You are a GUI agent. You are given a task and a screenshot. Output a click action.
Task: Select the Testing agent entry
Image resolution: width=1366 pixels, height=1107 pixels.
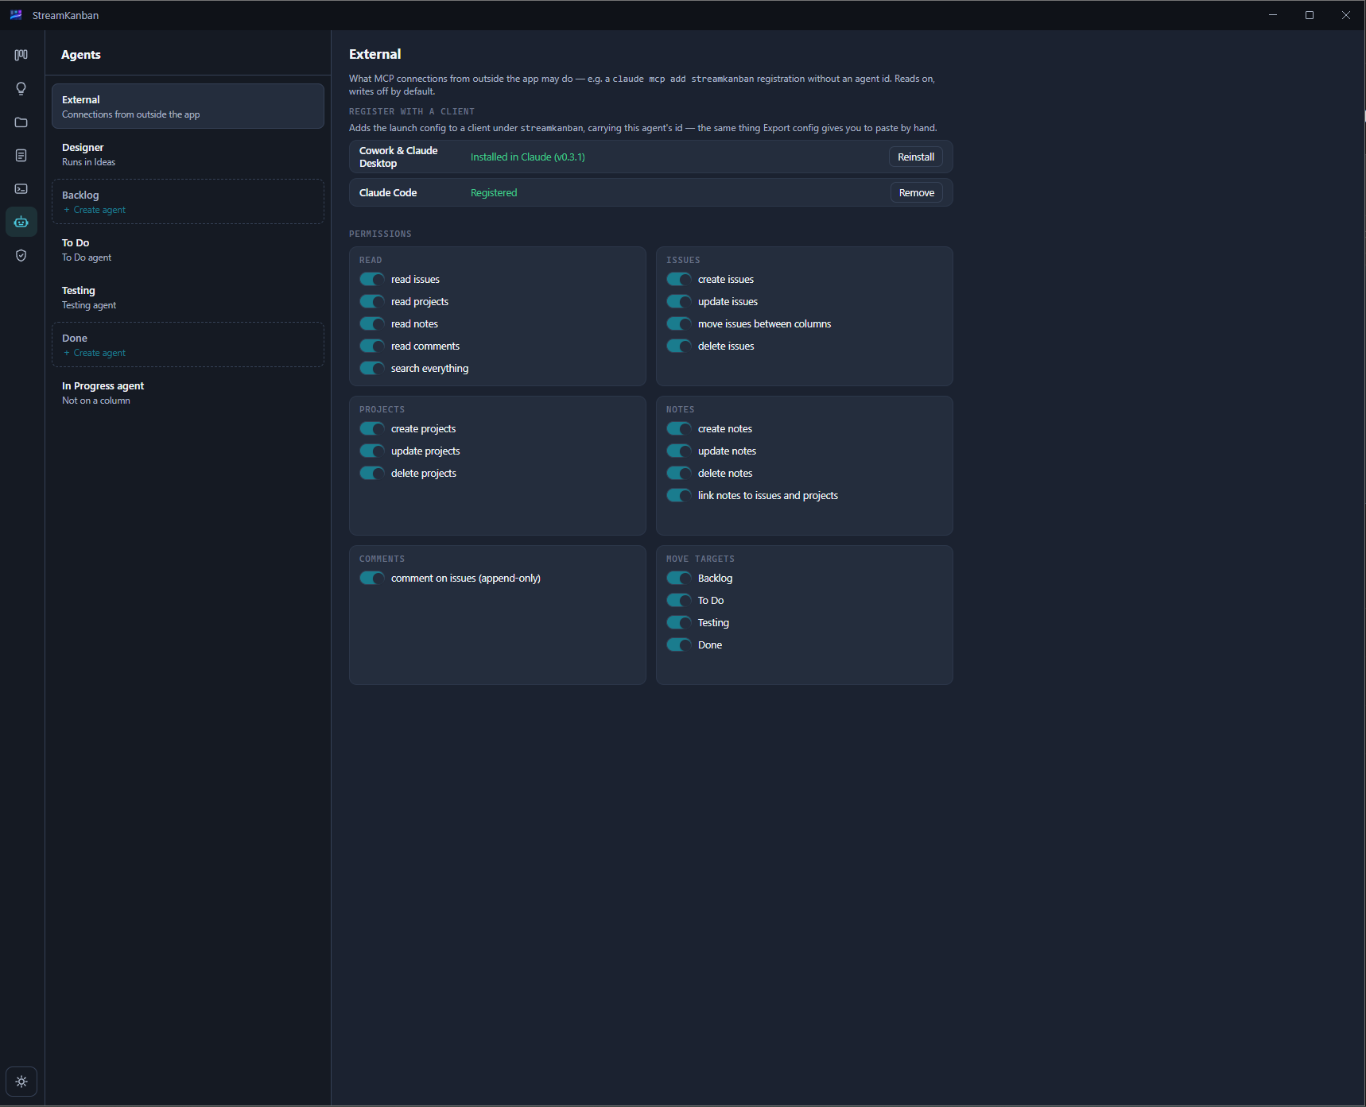[188, 297]
